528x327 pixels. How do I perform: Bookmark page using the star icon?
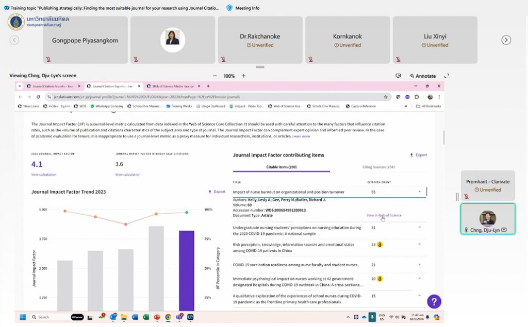(385, 97)
